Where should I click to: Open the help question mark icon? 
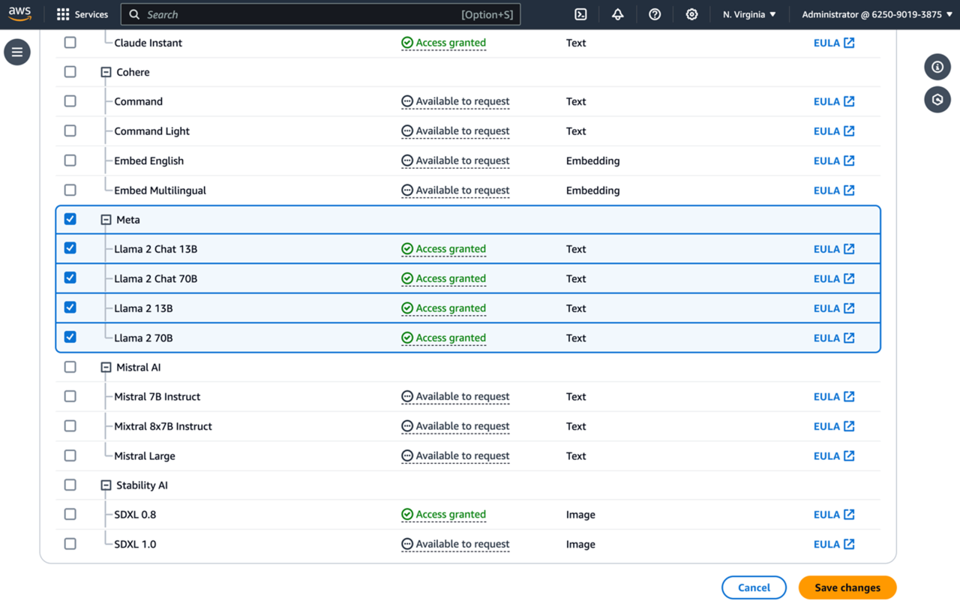pos(655,14)
